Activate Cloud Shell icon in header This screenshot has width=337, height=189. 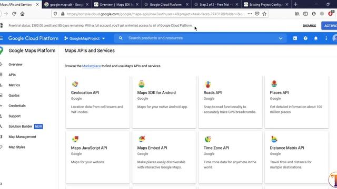click(295, 38)
